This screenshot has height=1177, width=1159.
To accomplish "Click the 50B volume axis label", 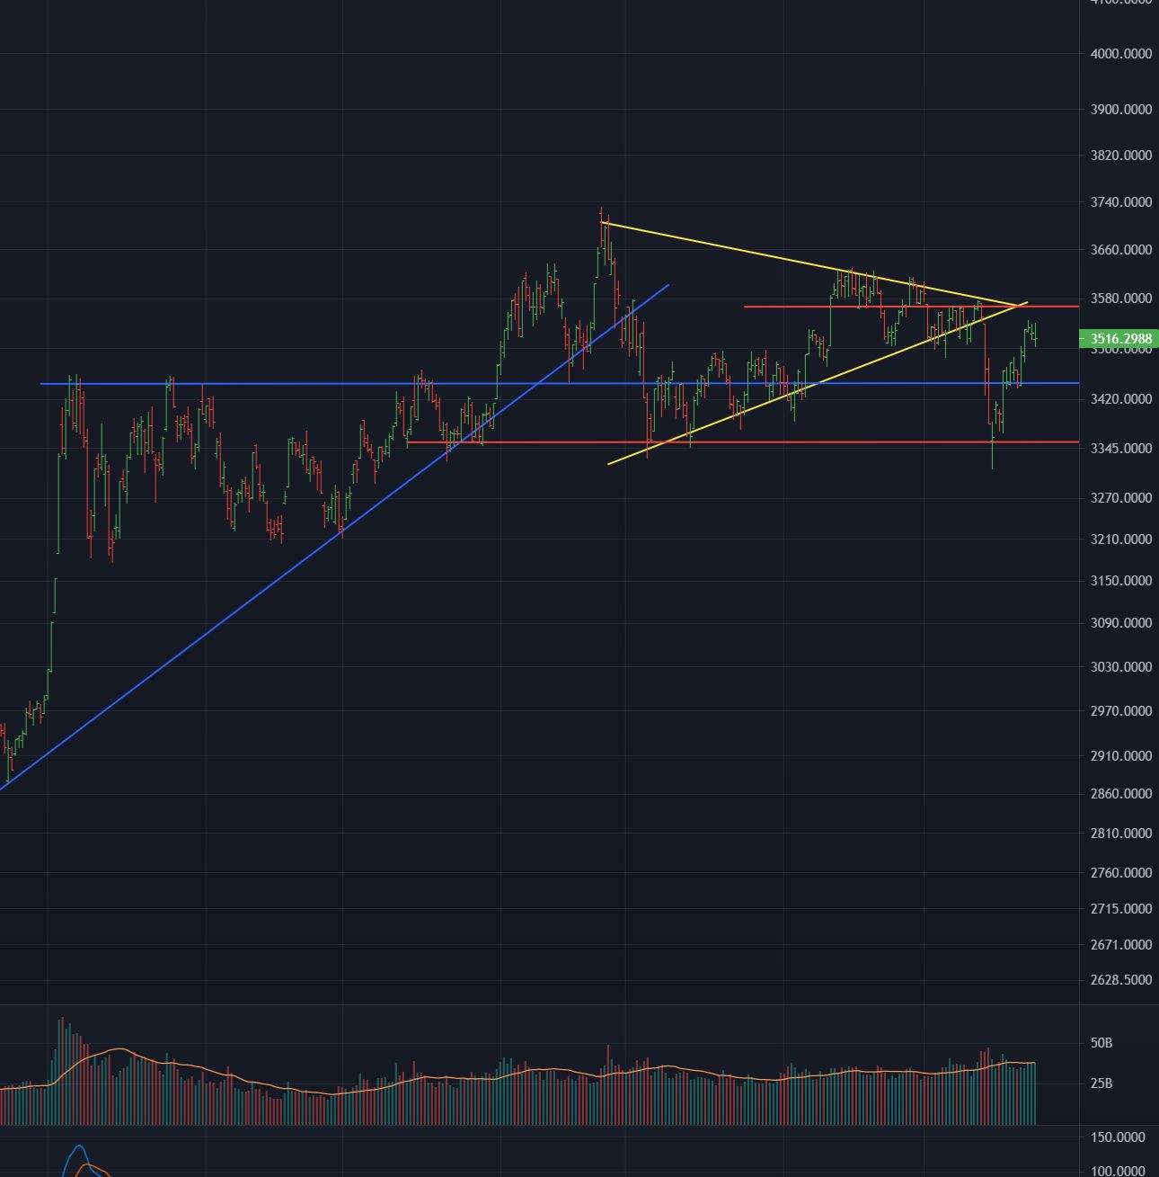I will pyautogui.click(x=1101, y=1043).
